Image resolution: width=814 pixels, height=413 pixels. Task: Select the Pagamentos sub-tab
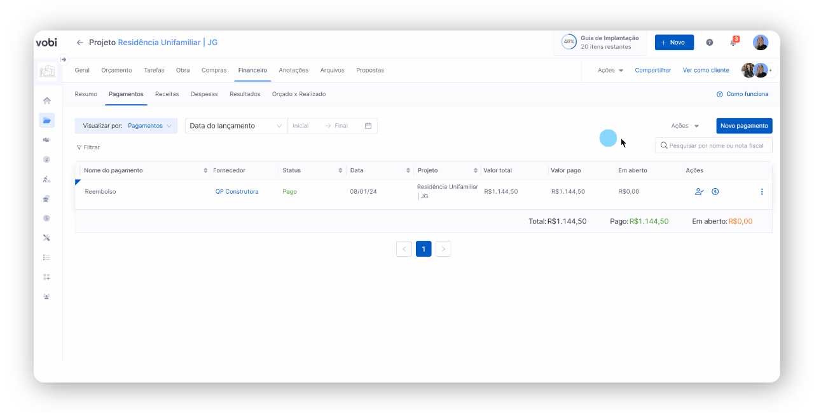126,94
